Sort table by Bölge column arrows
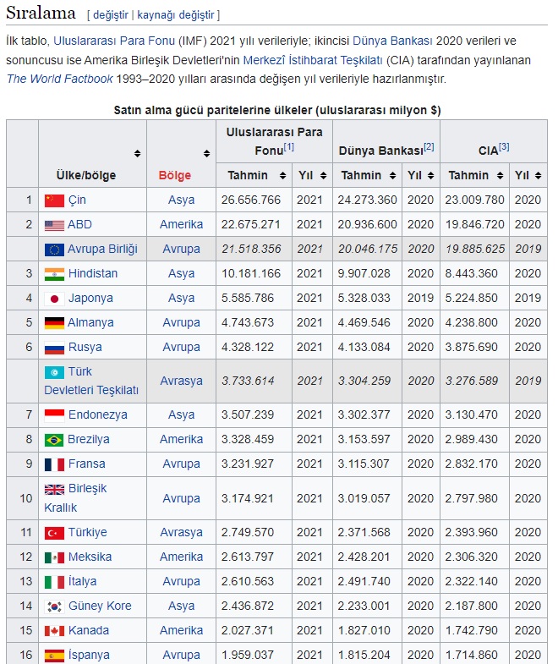Screen dimensions: 558x664 click(x=206, y=153)
